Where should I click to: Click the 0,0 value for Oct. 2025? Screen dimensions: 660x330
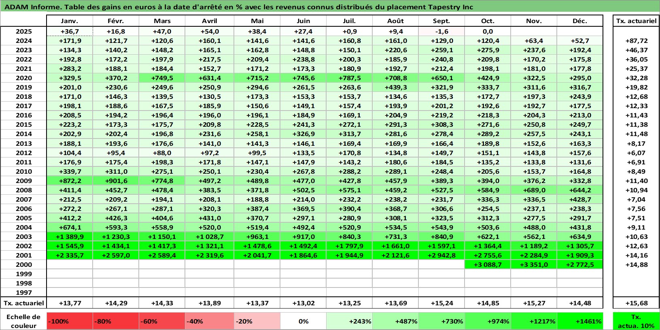click(x=488, y=32)
